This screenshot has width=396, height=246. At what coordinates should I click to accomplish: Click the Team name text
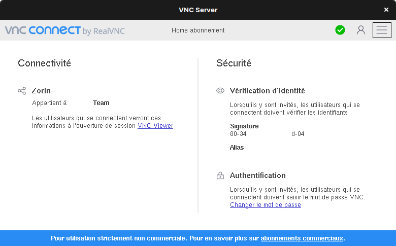click(x=101, y=103)
